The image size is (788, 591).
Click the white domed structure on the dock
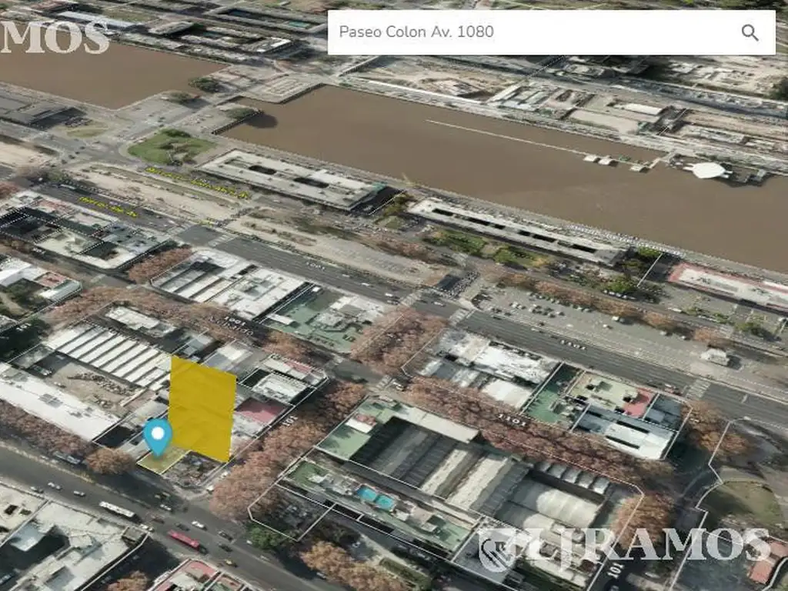708,170
